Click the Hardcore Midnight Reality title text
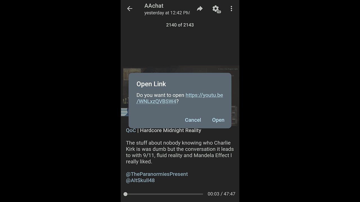The height and width of the screenshot is (202, 360). [x=170, y=130]
